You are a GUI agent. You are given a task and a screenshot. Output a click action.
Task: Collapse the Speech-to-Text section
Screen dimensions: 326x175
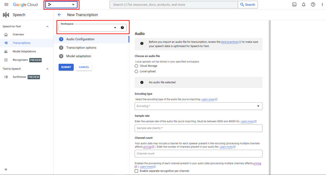tap(47, 27)
